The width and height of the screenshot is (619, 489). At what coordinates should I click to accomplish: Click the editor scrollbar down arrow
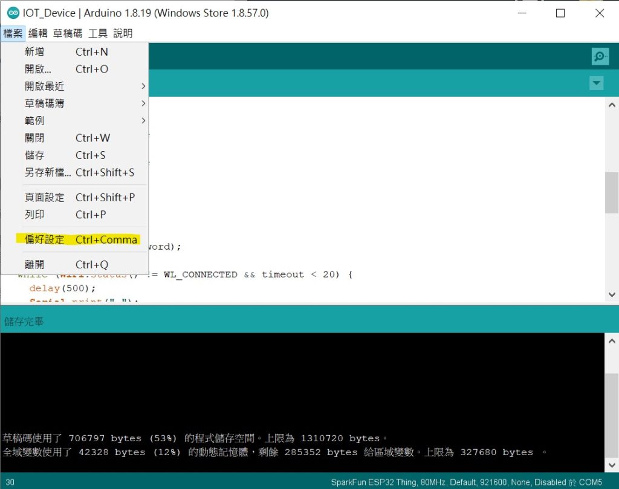click(612, 294)
